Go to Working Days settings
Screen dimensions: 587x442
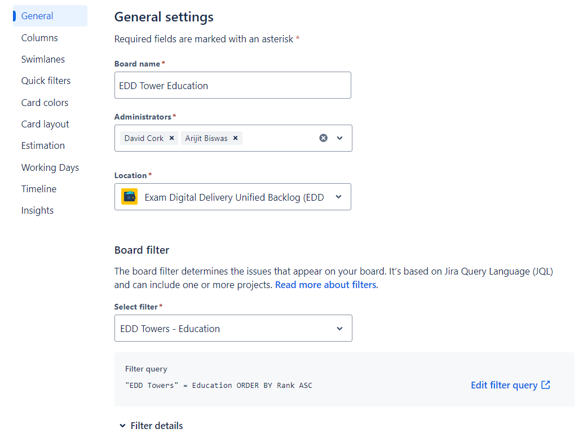click(50, 167)
